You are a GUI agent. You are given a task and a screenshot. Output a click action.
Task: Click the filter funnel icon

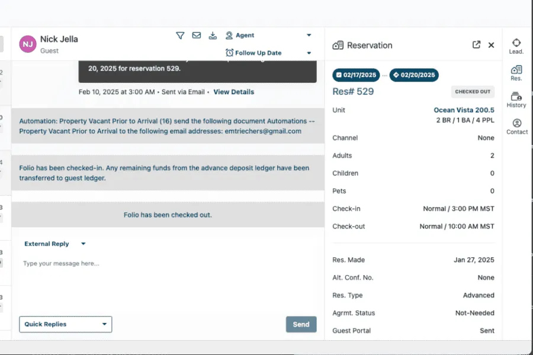tap(180, 35)
